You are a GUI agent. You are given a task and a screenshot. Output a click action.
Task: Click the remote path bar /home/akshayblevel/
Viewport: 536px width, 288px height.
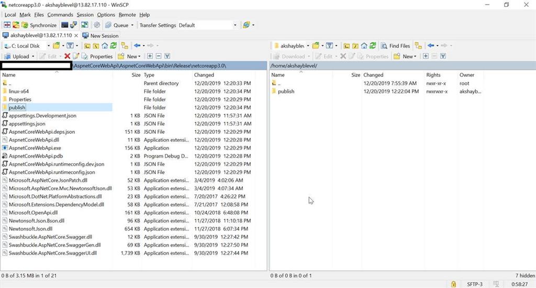click(403, 65)
